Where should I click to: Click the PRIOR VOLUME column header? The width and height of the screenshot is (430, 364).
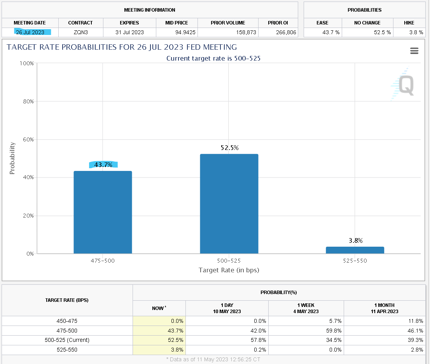pyautogui.click(x=228, y=23)
